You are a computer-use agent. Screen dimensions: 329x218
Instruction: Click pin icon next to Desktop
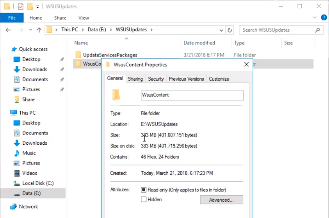[62, 59]
